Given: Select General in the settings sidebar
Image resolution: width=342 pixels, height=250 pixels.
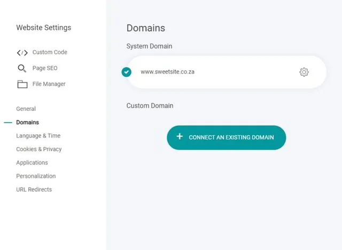Looking at the screenshot, I should click(x=26, y=109).
